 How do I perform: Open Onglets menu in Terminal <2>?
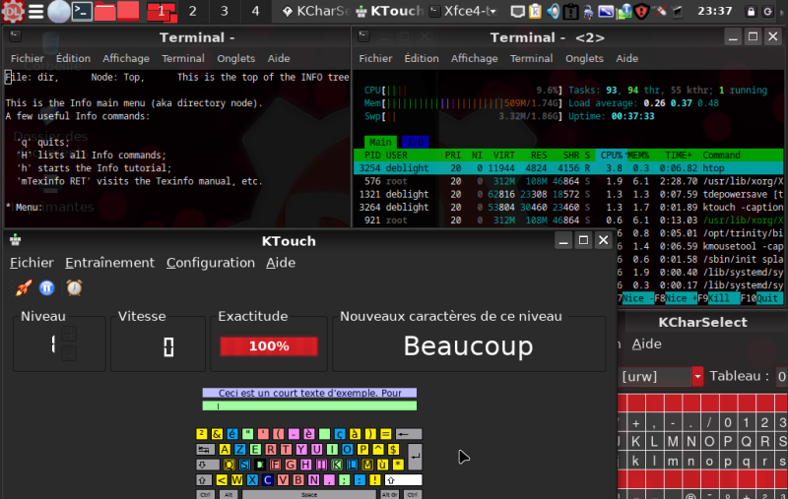click(x=584, y=58)
